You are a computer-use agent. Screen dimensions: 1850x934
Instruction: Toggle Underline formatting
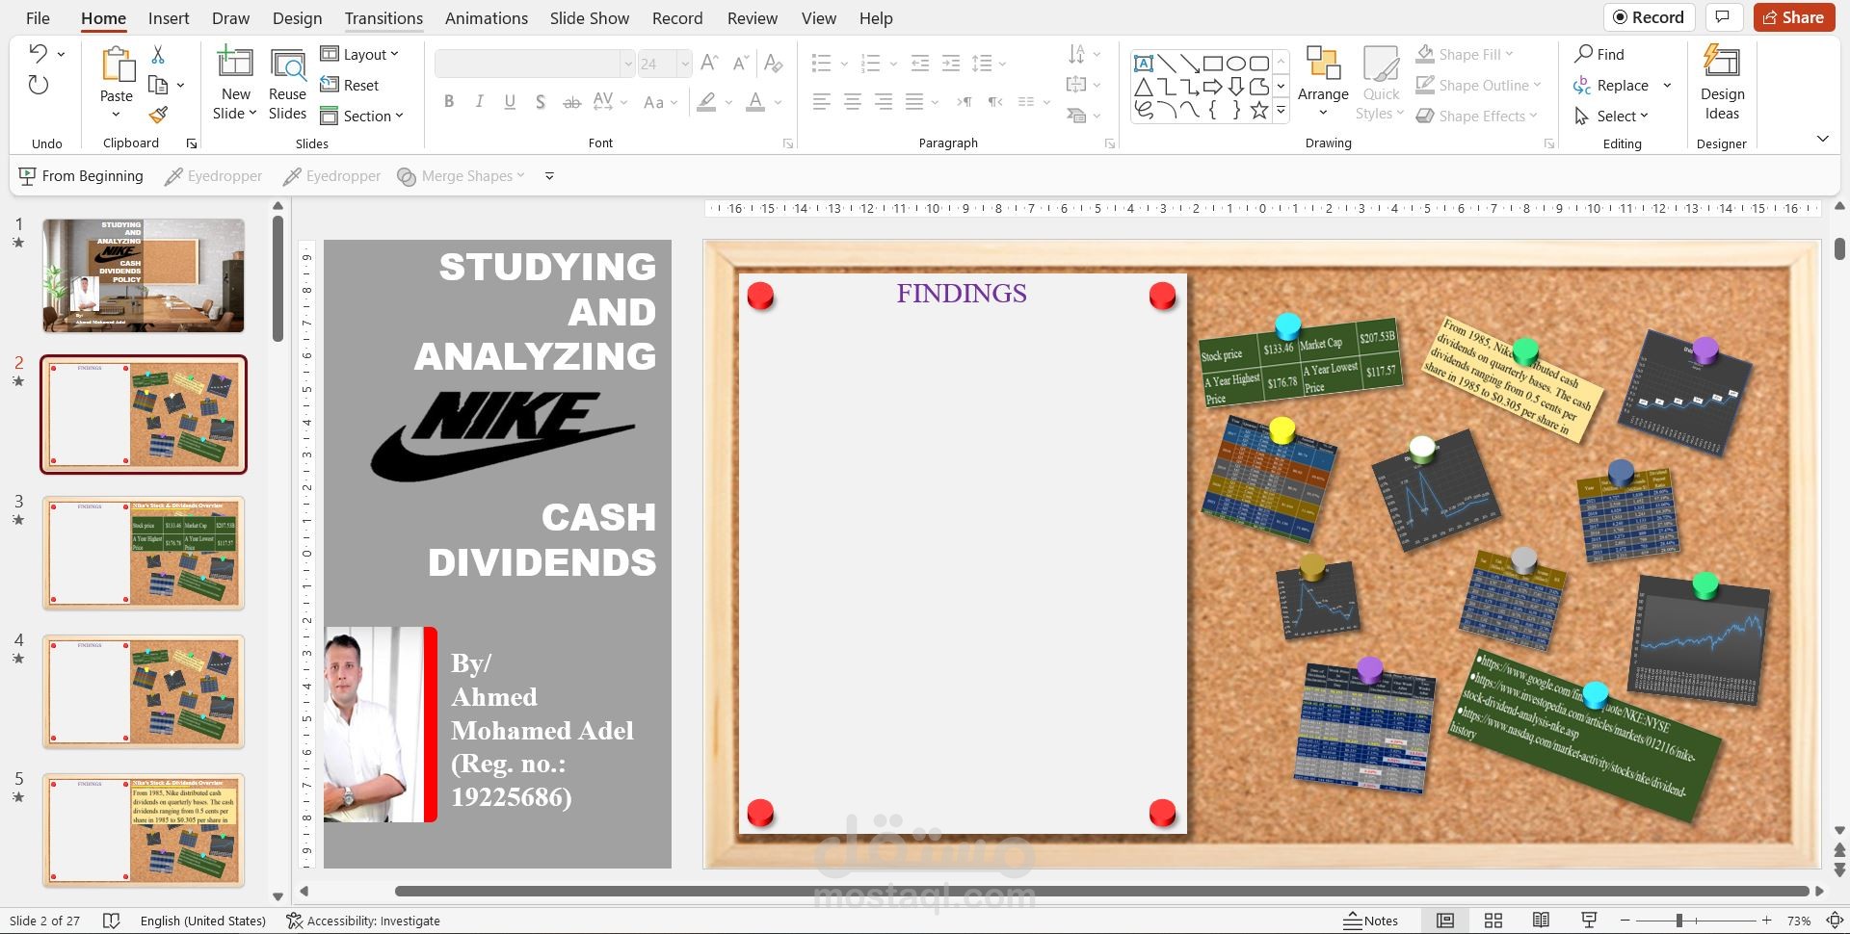click(x=510, y=102)
